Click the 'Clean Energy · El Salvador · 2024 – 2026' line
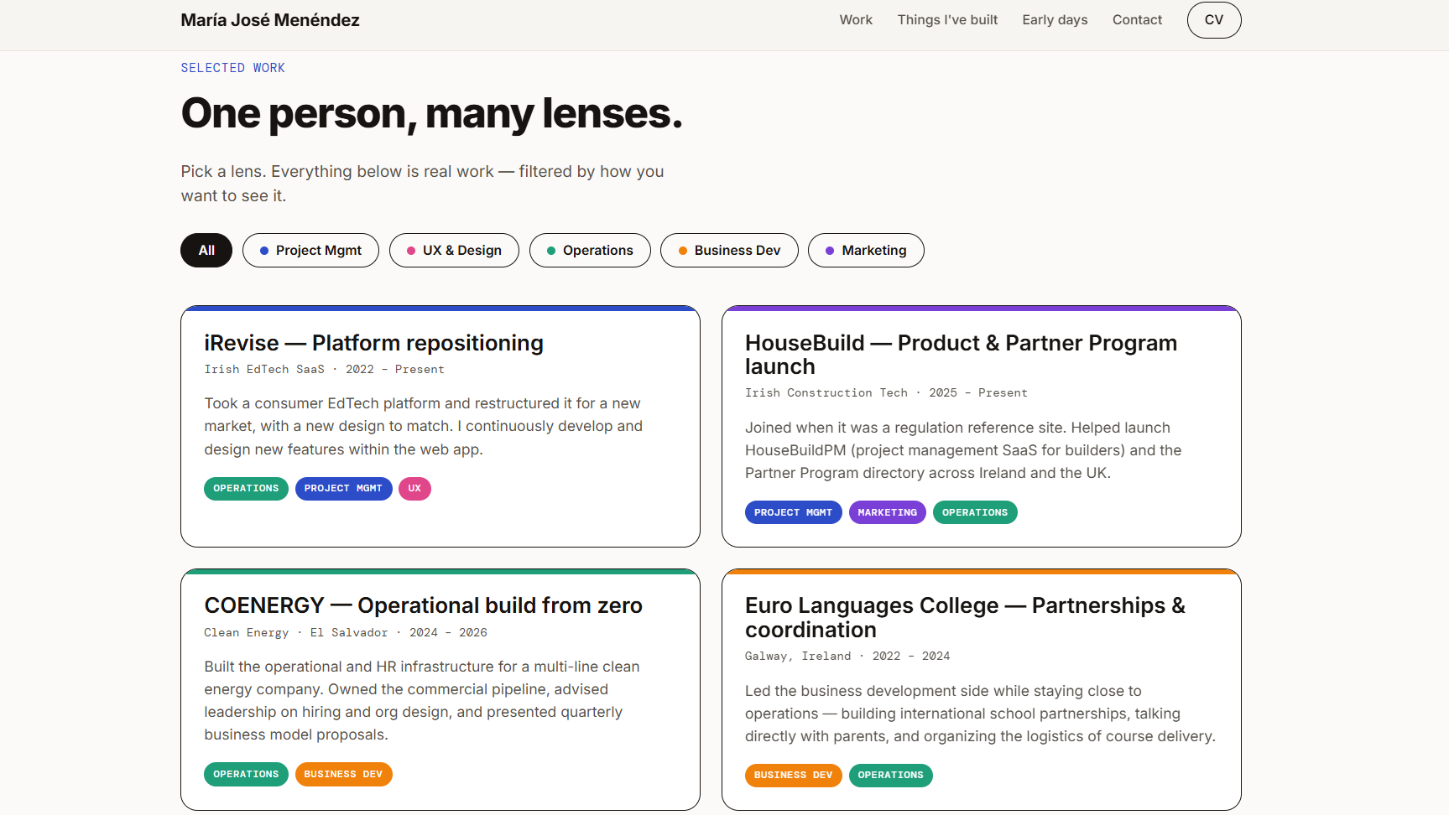The width and height of the screenshot is (1449, 815). point(346,633)
